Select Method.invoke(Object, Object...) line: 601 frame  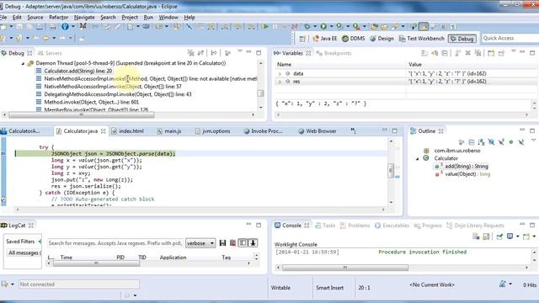click(92, 102)
